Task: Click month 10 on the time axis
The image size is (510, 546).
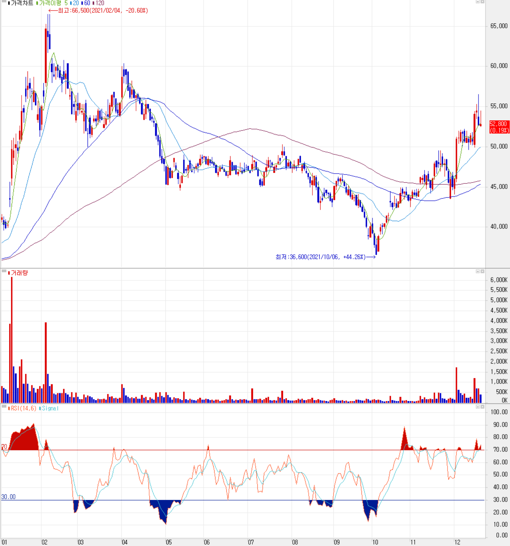Action: [375, 542]
